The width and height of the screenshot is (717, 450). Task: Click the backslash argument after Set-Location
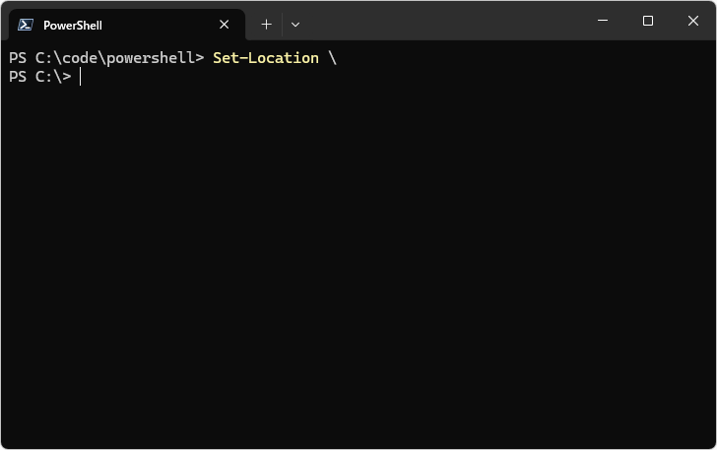click(333, 58)
